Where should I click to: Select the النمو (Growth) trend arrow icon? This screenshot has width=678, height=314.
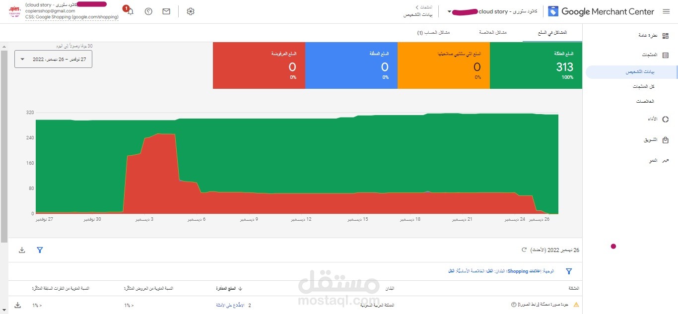coord(666,161)
